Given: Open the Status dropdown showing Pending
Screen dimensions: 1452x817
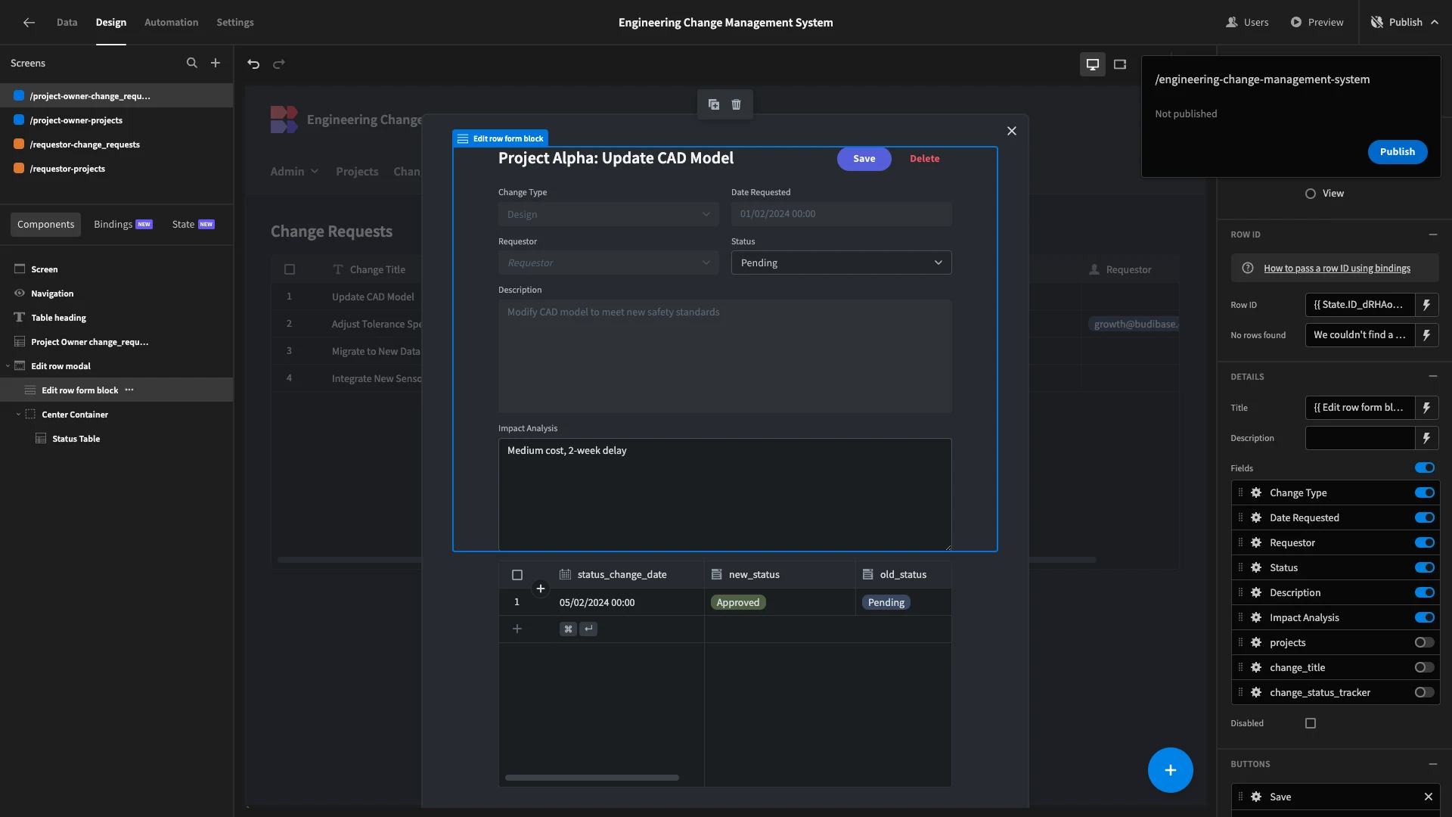Looking at the screenshot, I should coord(841,262).
